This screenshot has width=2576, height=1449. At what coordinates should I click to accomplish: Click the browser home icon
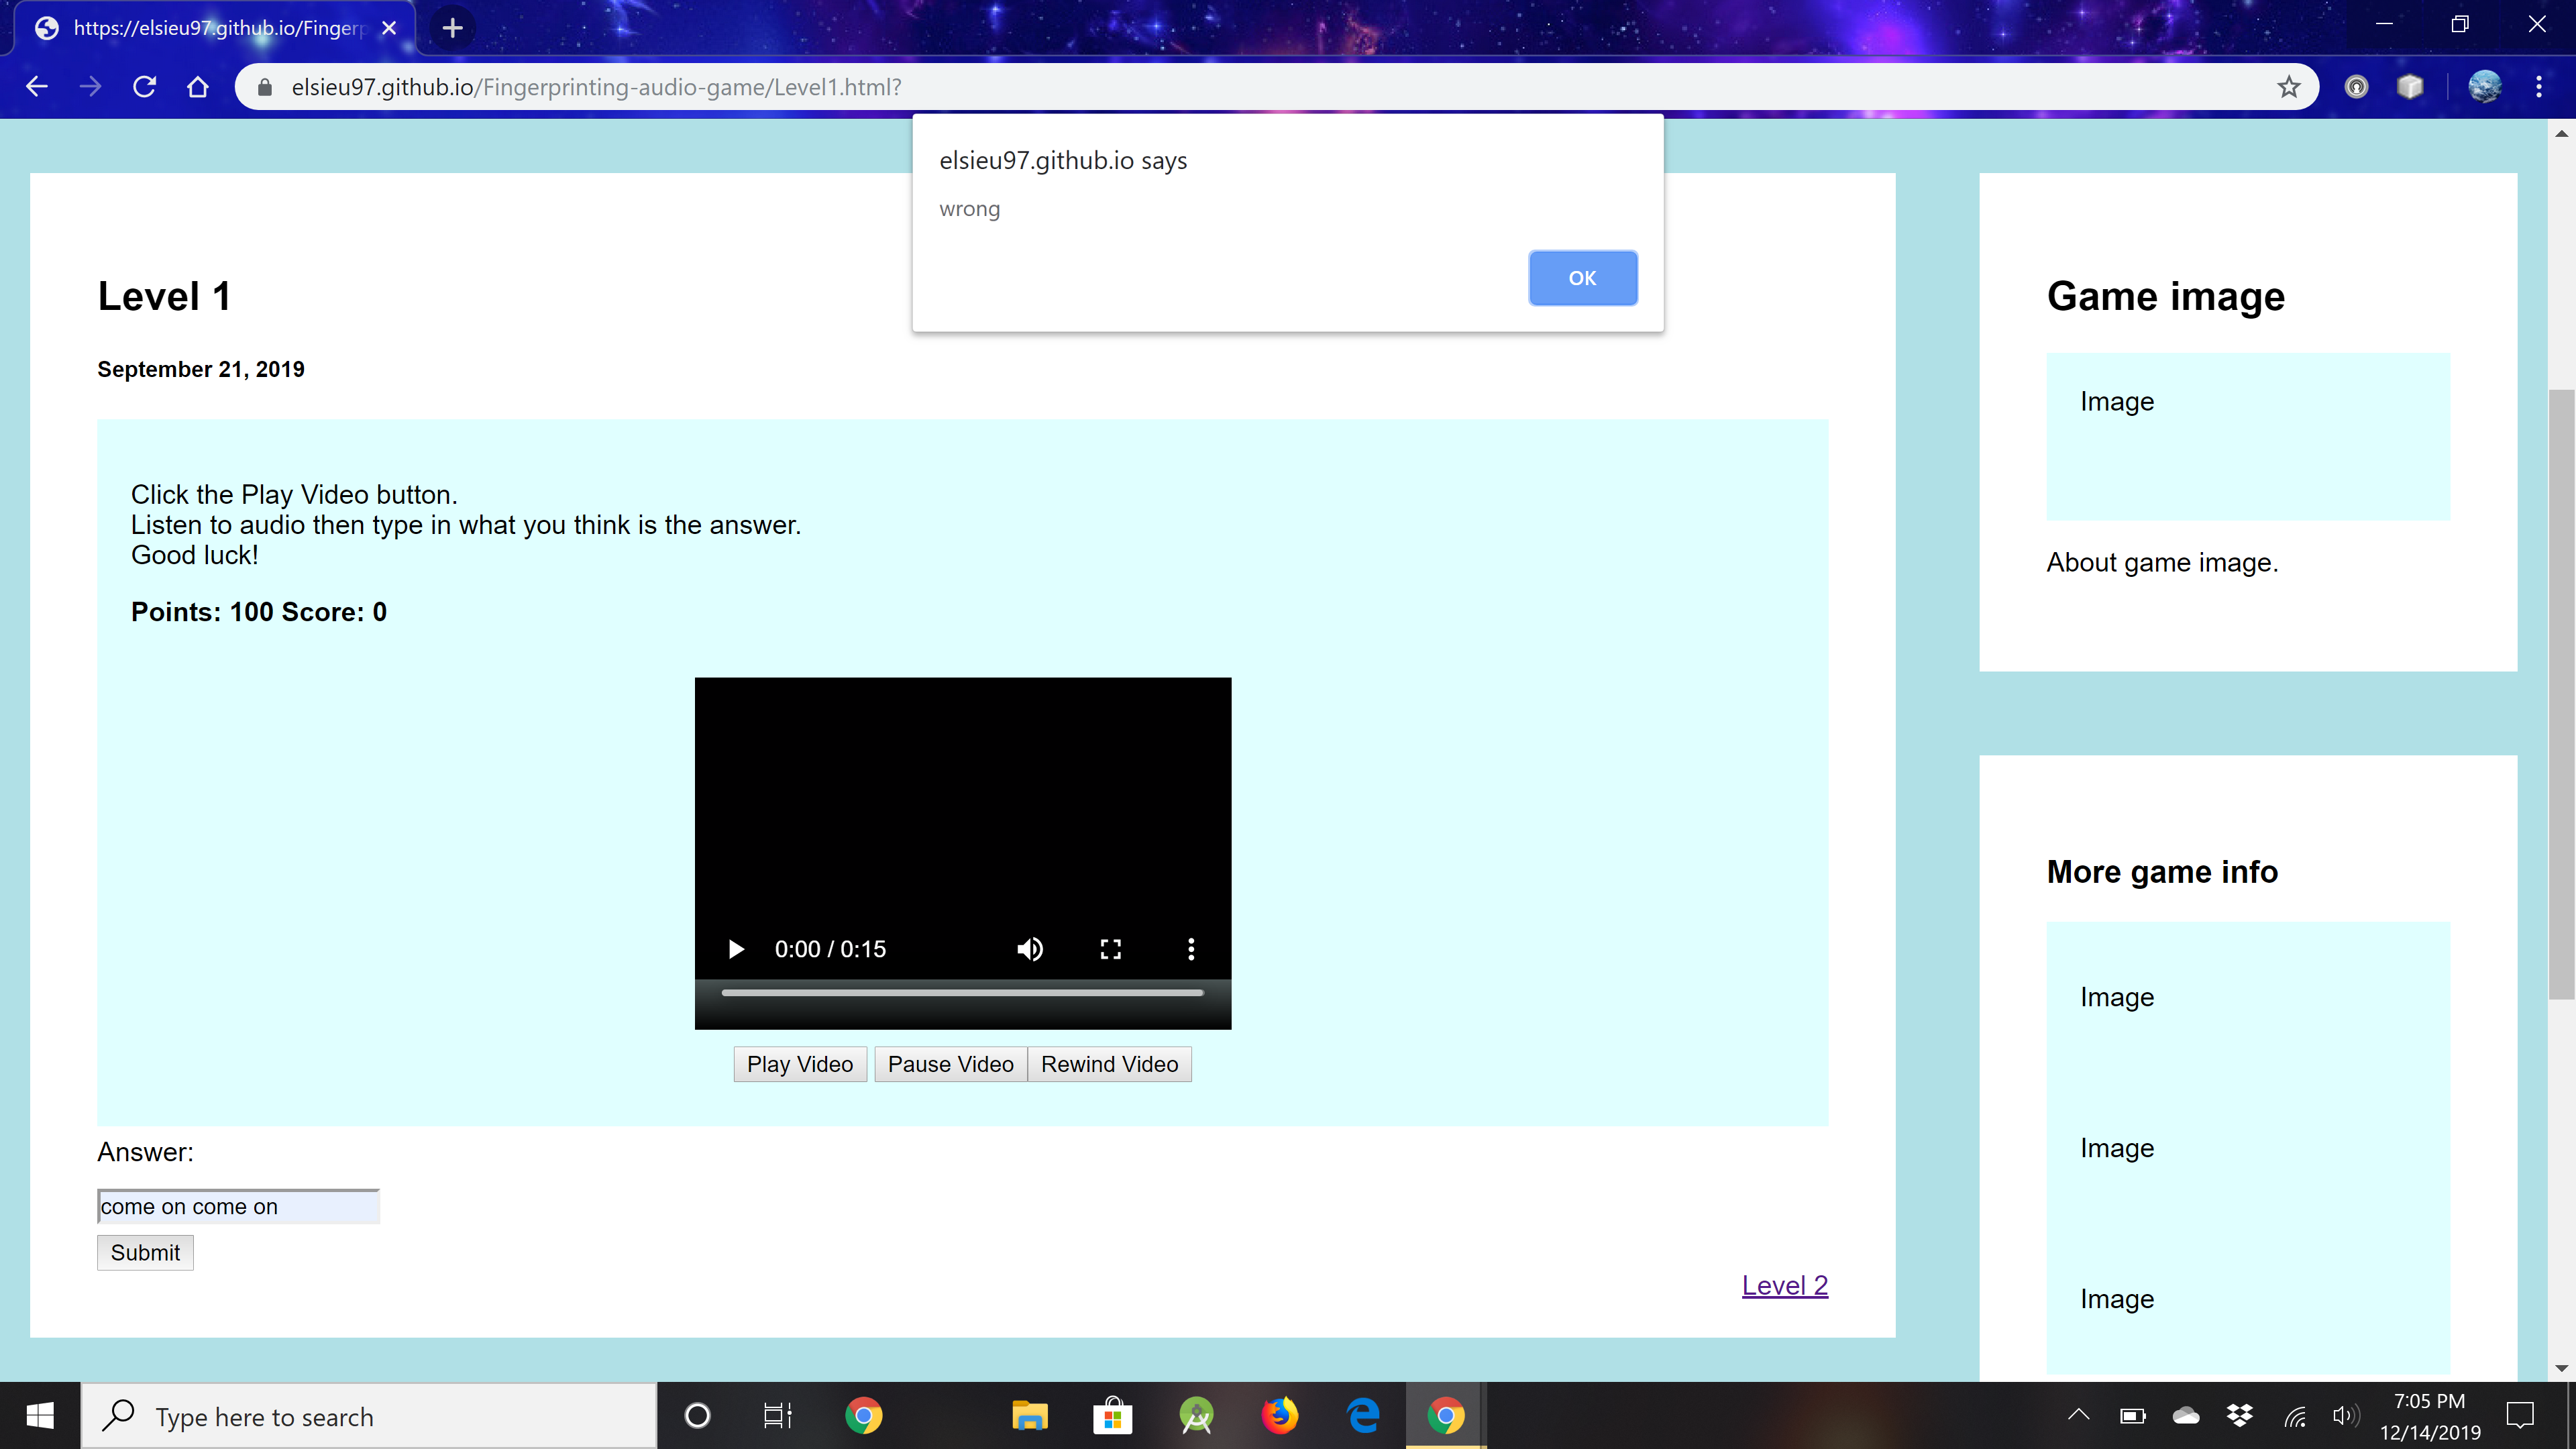(x=197, y=87)
